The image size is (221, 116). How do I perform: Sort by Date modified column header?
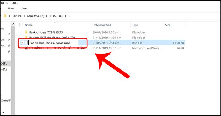click(102, 25)
